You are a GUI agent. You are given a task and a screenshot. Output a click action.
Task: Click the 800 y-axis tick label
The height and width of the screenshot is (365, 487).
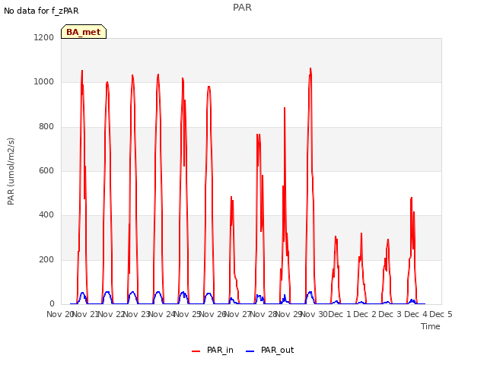tap(46, 127)
